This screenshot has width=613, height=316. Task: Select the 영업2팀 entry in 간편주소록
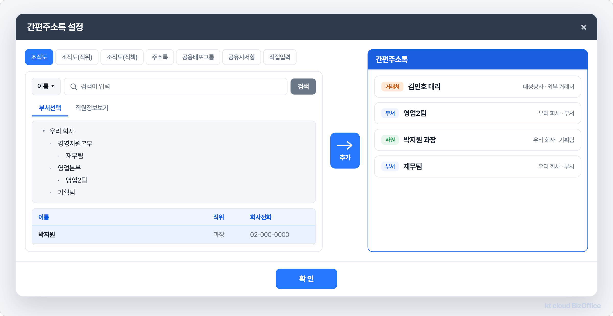tap(478, 113)
